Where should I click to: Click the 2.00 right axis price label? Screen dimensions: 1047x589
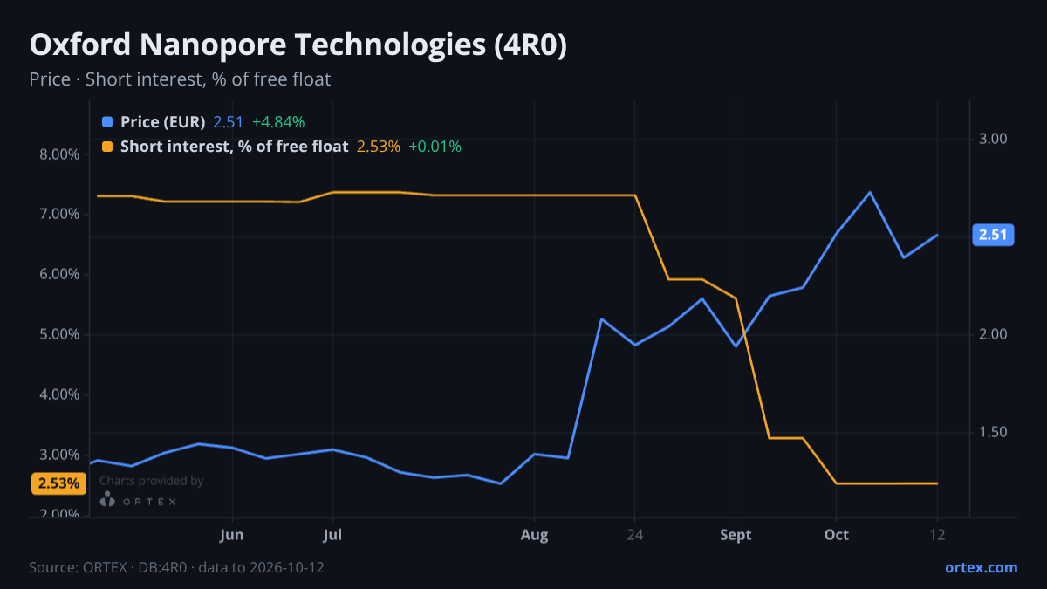coord(994,334)
